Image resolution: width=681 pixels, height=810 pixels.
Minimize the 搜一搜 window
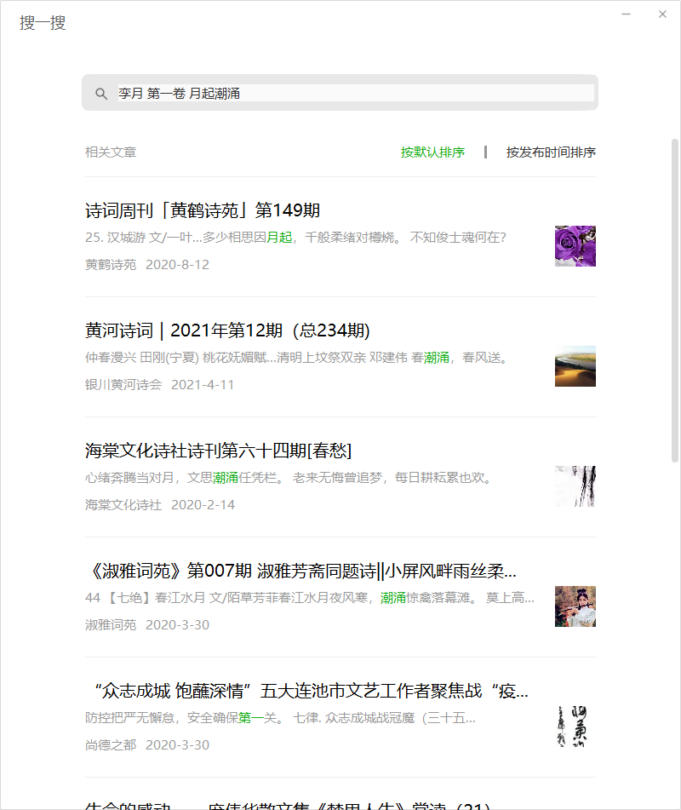pyautogui.click(x=626, y=14)
